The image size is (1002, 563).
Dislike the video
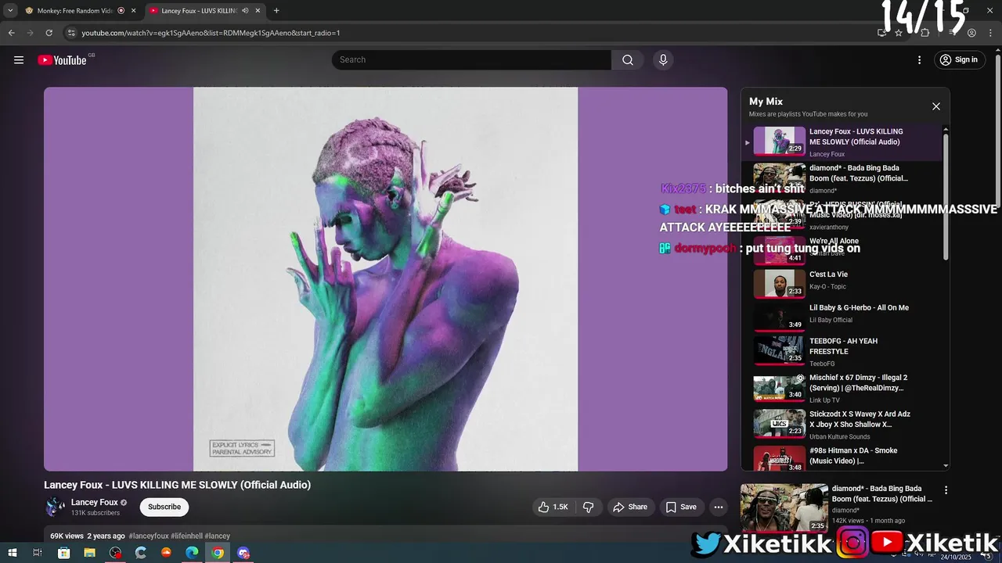tap(588, 507)
